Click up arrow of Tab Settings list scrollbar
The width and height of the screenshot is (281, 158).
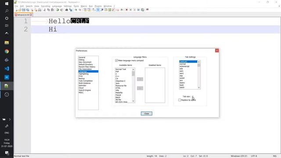[199, 62]
